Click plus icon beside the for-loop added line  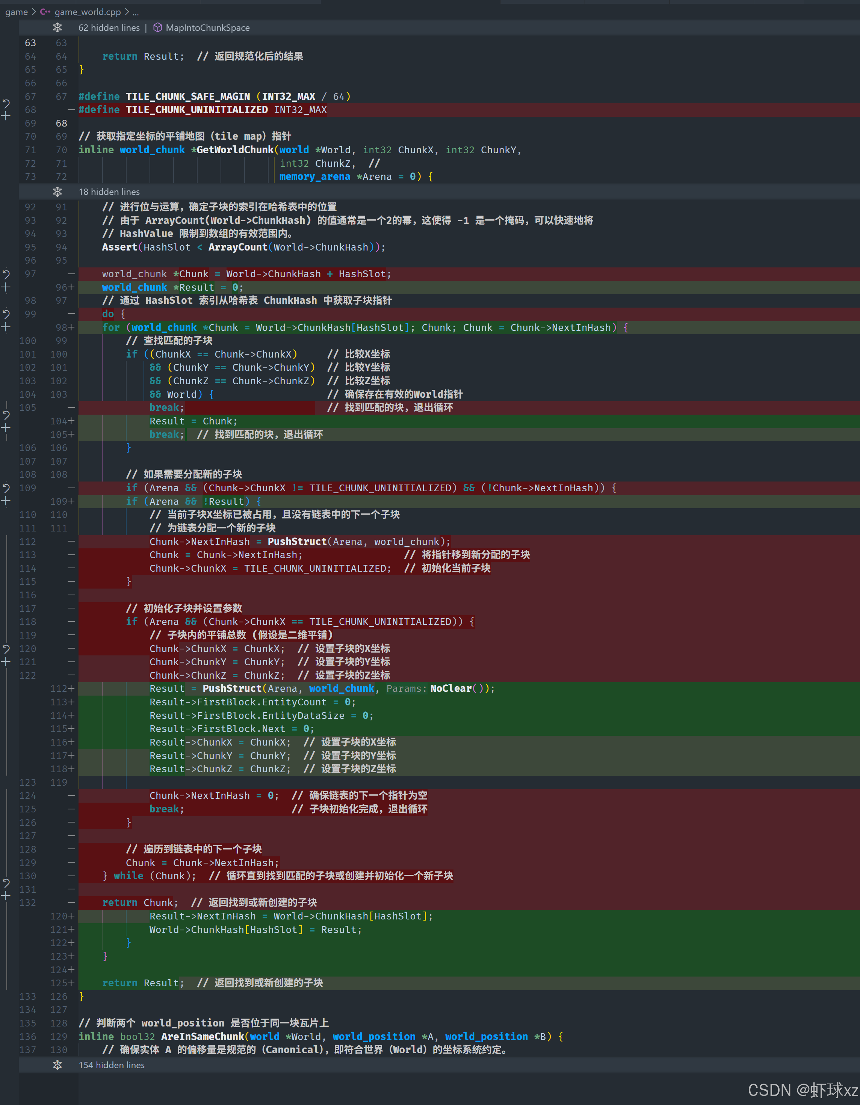point(6,328)
